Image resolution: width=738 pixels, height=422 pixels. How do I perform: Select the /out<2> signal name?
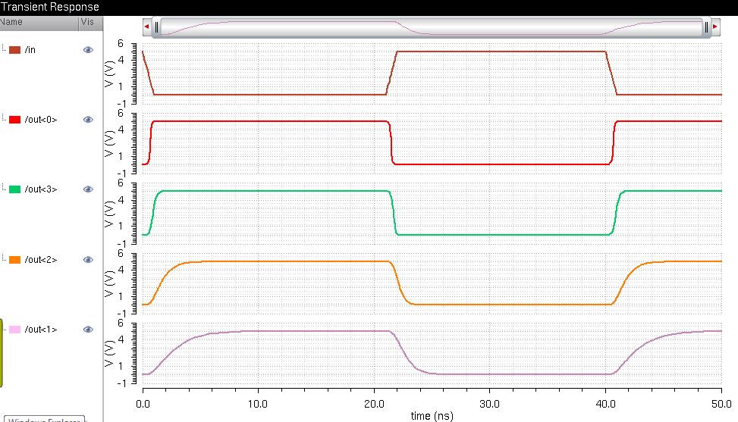click(x=41, y=260)
